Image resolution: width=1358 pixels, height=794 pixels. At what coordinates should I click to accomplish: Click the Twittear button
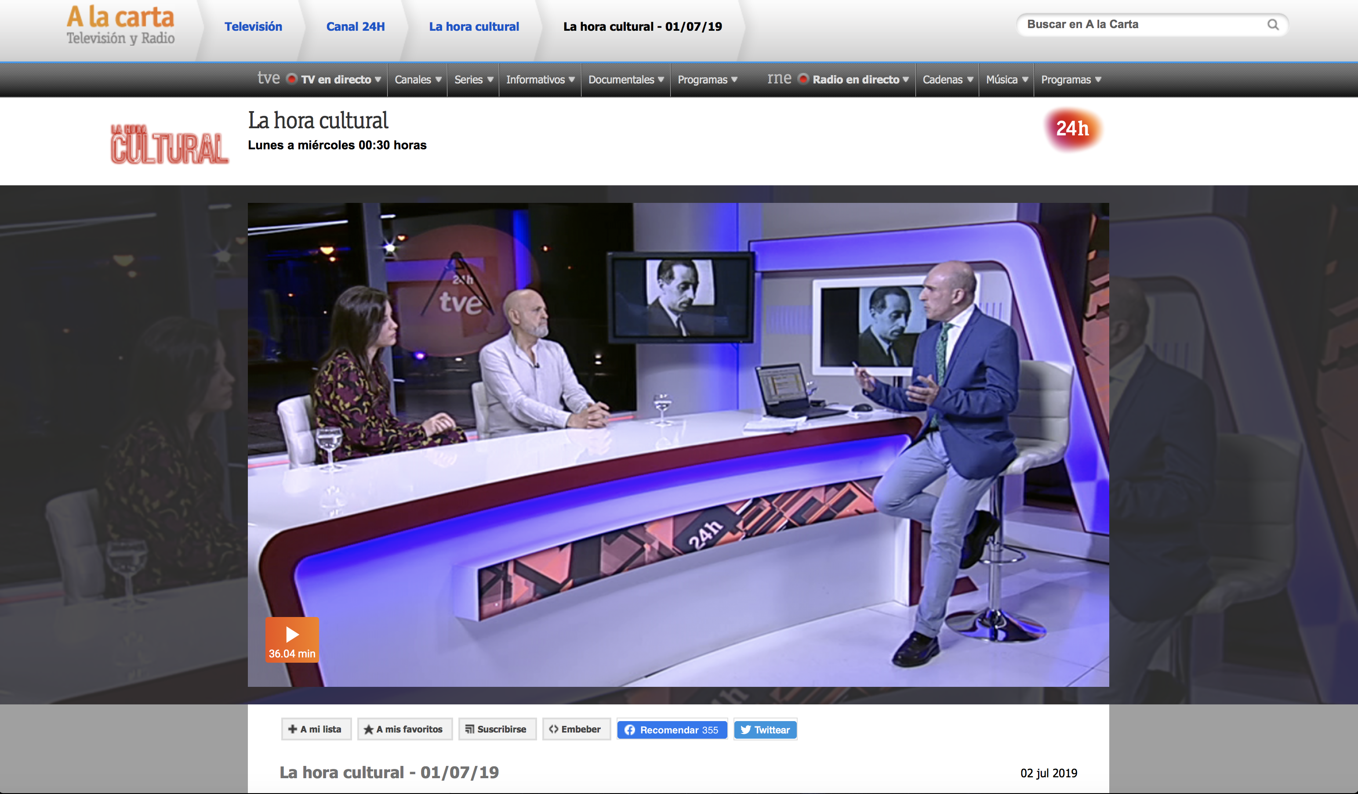pyautogui.click(x=765, y=729)
